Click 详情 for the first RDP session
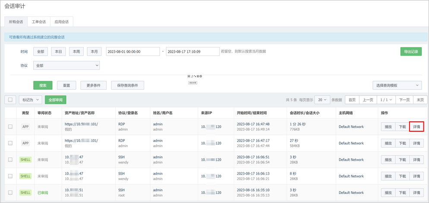 point(416,127)
